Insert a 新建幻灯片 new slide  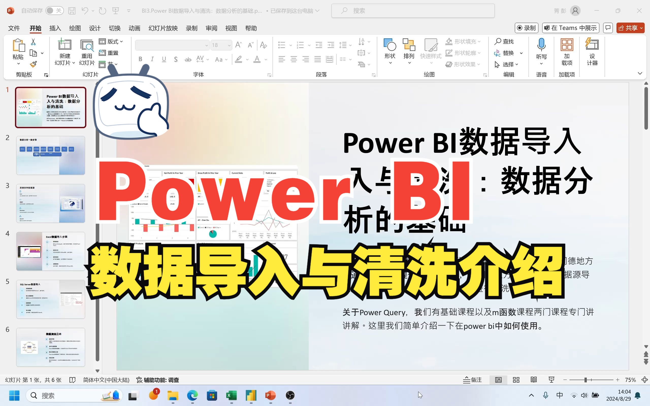click(x=64, y=51)
